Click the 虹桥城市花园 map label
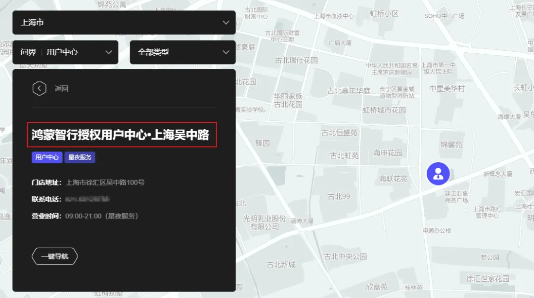The width and height of the screenshot is (534, 298). pyautogui.click(x=384, y=110)
